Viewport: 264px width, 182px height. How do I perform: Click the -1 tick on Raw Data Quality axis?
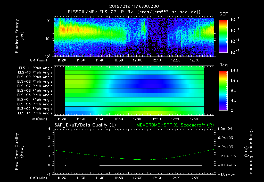tap(48, 174)
